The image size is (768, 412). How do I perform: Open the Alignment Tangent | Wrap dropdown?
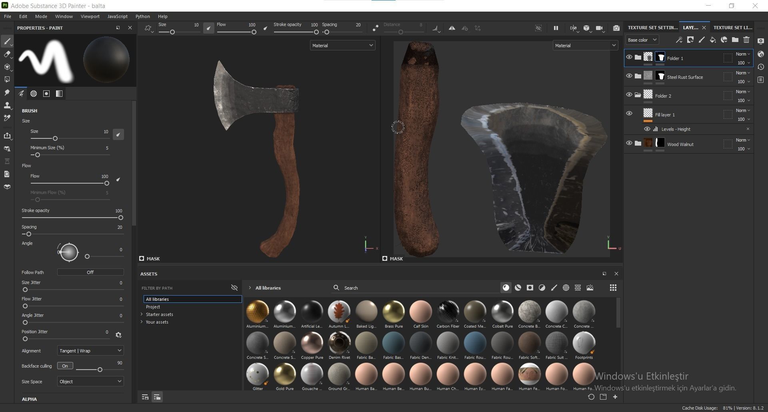[90, 350]
